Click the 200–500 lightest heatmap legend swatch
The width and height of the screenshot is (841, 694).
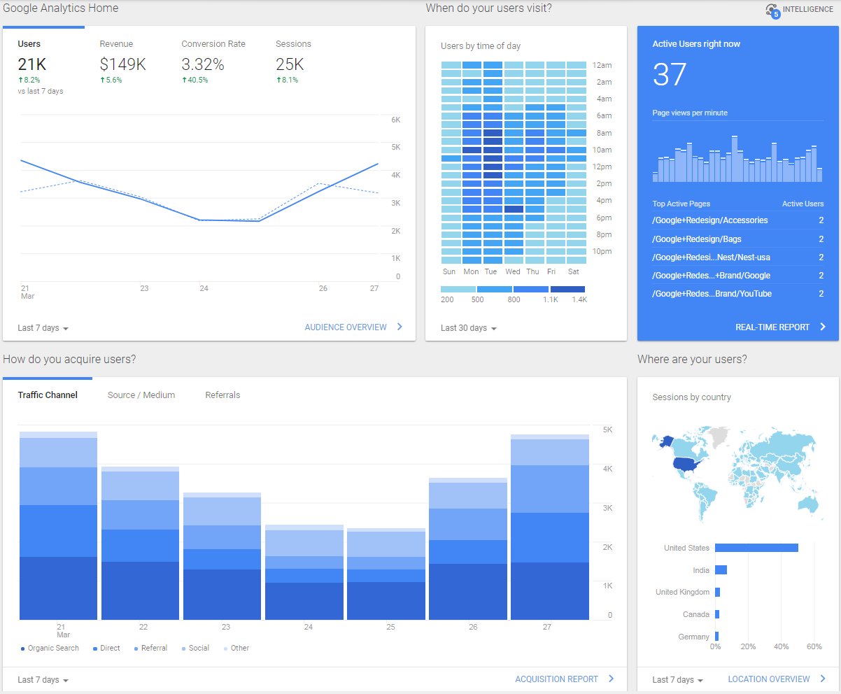click(x=458, y=289)
